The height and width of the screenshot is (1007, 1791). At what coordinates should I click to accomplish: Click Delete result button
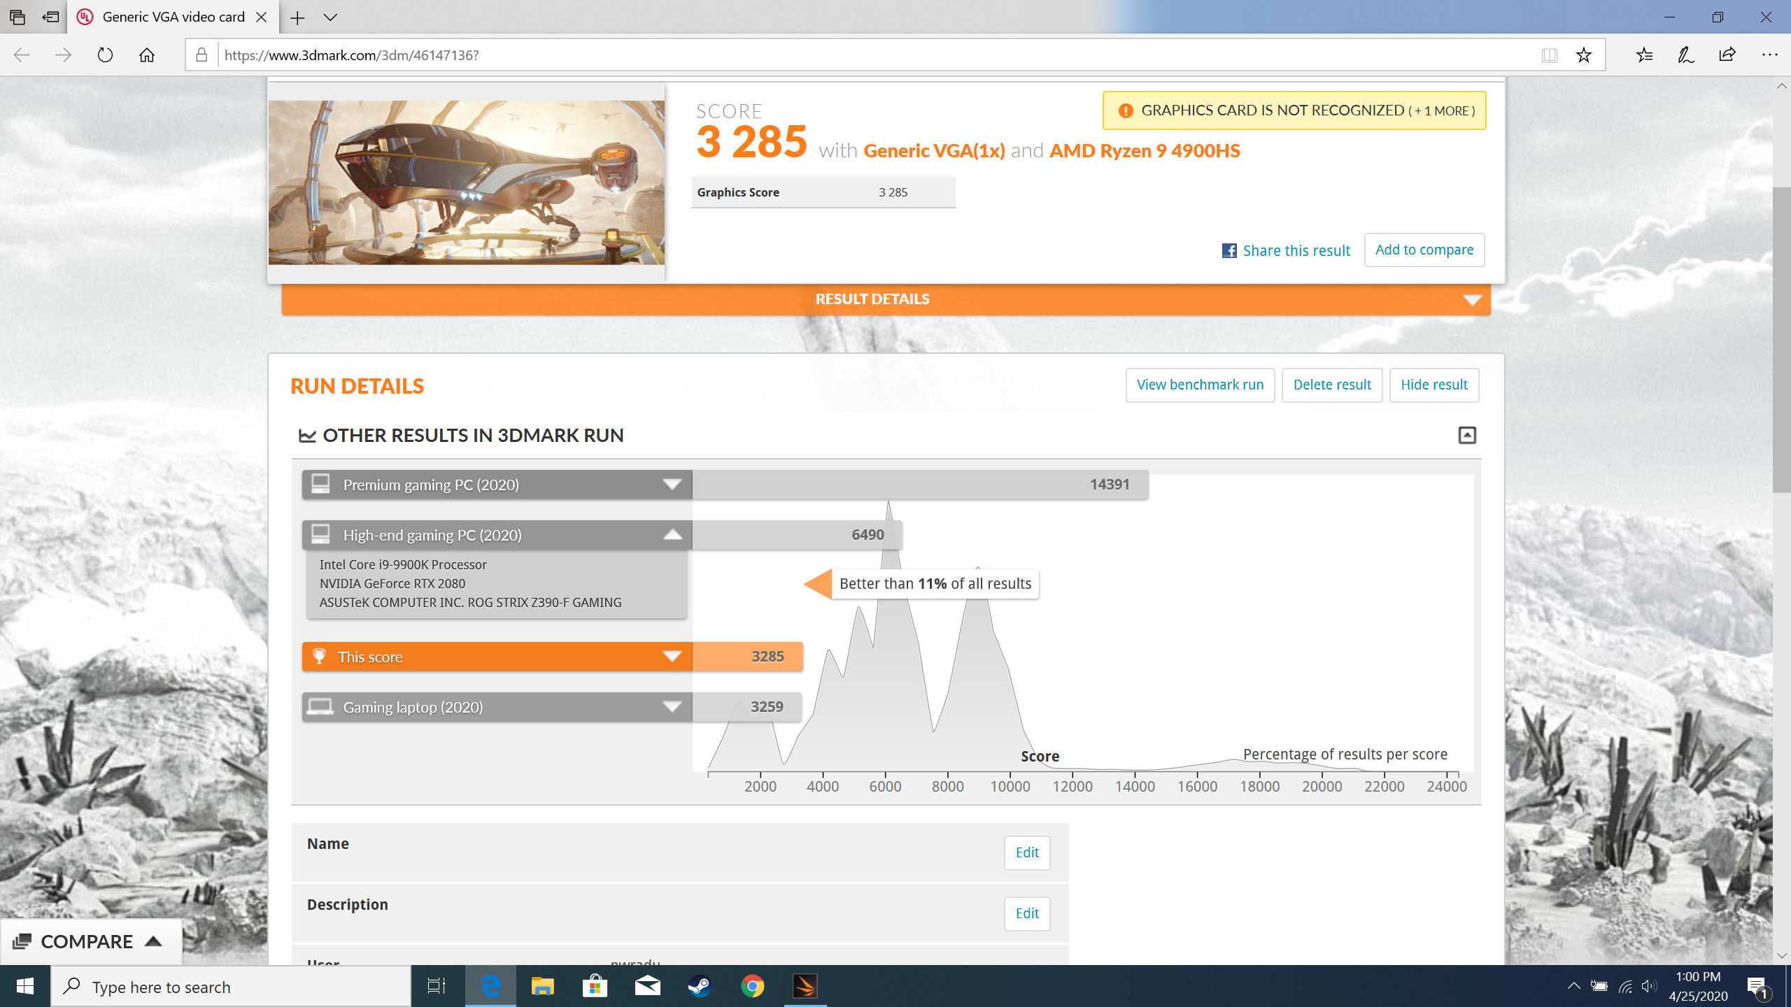tap(1332, 385)
